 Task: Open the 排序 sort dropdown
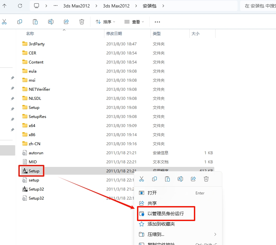point(105,22)
